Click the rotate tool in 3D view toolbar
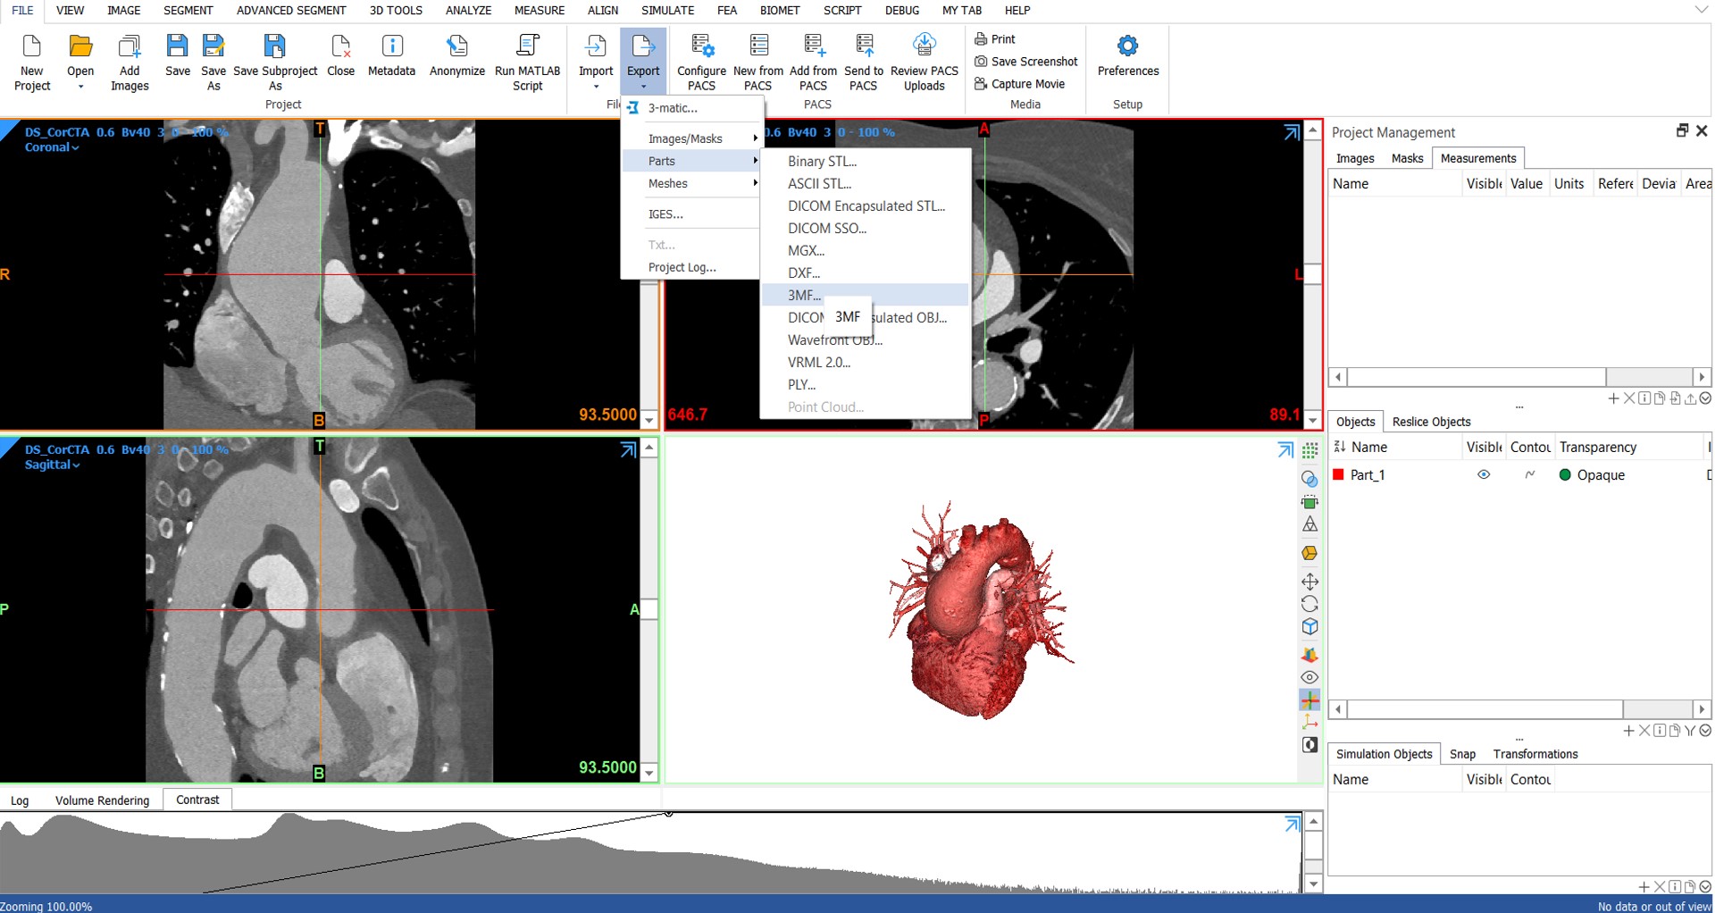 (x=1309, y=605)
